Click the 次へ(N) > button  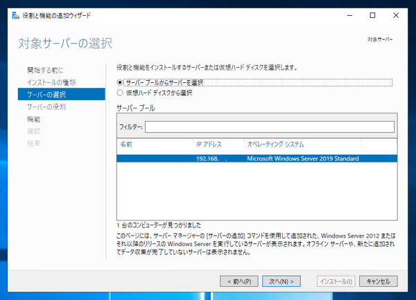click(x=281, y=281)
